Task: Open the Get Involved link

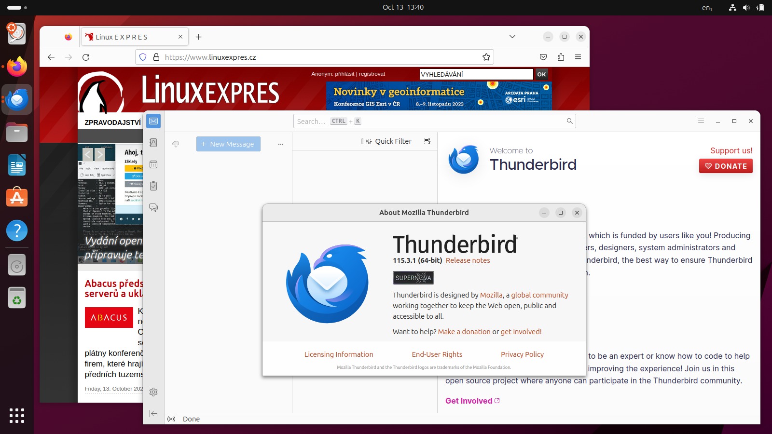Action: tap(472, 401)
